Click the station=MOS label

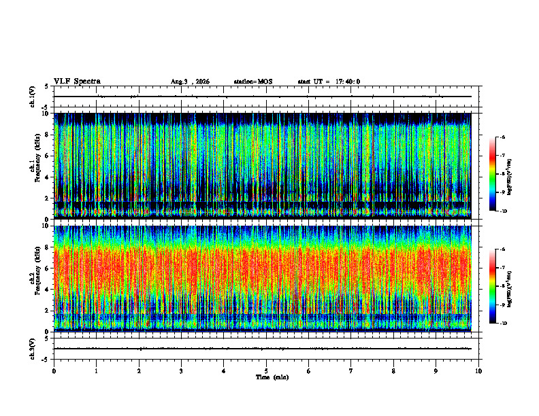click(x=253, y=82)
